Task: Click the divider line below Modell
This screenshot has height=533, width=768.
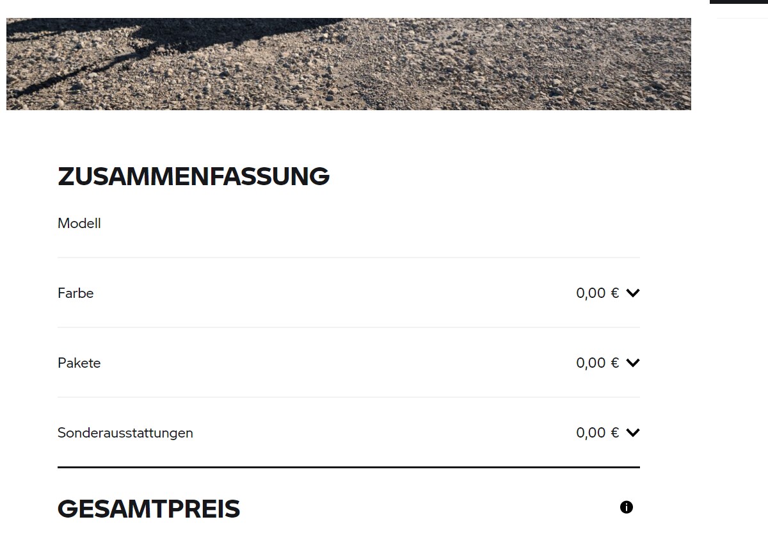Action: pos(349,258)
